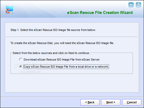Image resolution: width=144 pixels, height=108 pixels.
Task: Continue with the Next button
Action: tap(111, 102)
